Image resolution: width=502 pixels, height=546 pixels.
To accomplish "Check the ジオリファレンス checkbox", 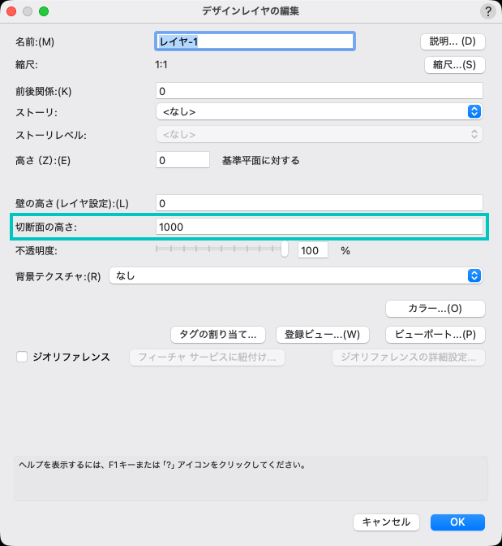I will click(22, 357).
